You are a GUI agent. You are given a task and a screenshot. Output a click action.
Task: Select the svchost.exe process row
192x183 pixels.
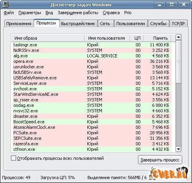coord(91,89)
